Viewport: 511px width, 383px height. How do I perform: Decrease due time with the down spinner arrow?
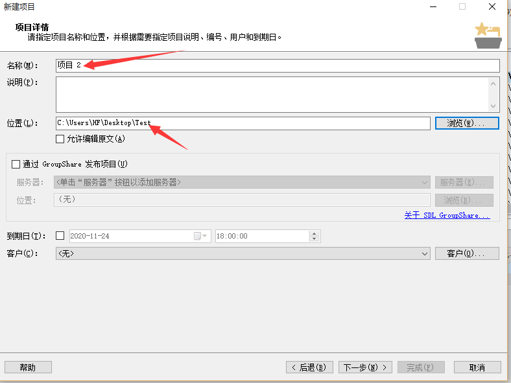315,239
